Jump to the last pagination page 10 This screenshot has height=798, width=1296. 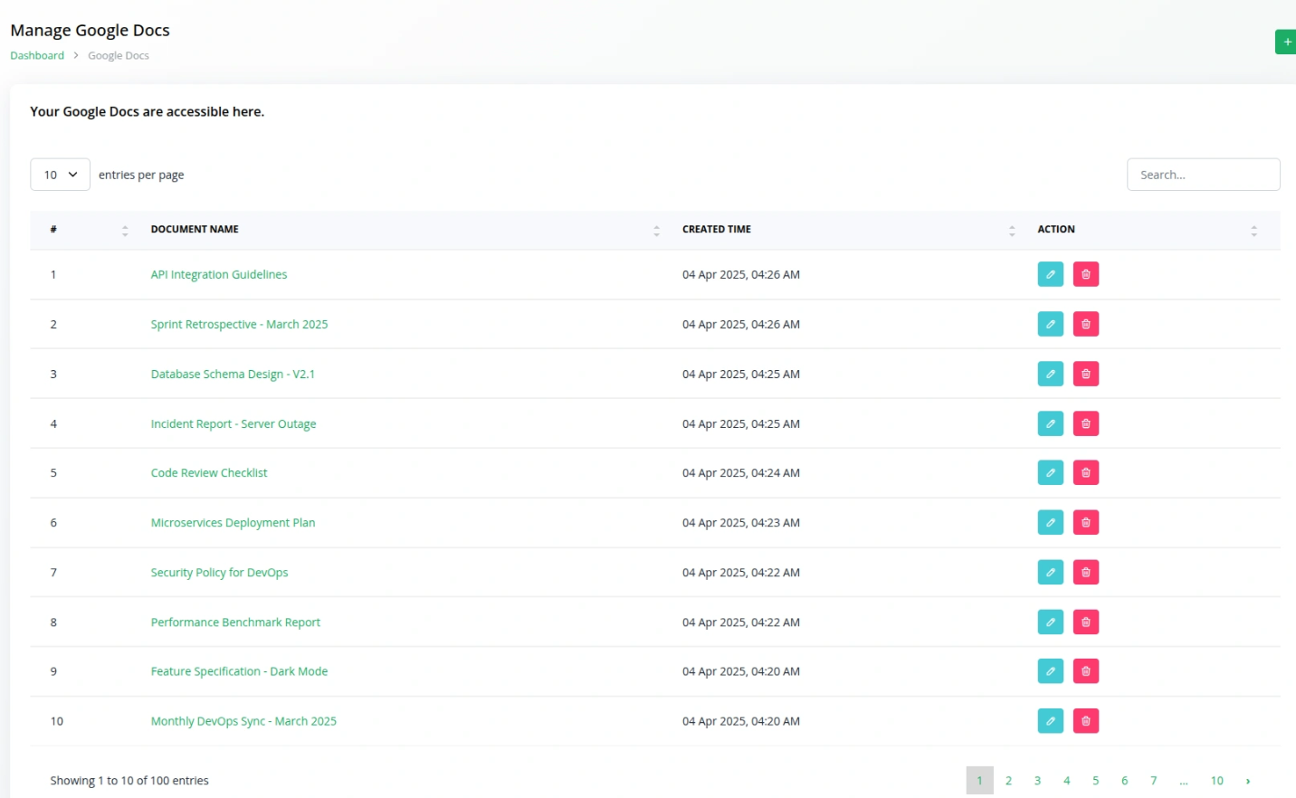click(1216, 780)
